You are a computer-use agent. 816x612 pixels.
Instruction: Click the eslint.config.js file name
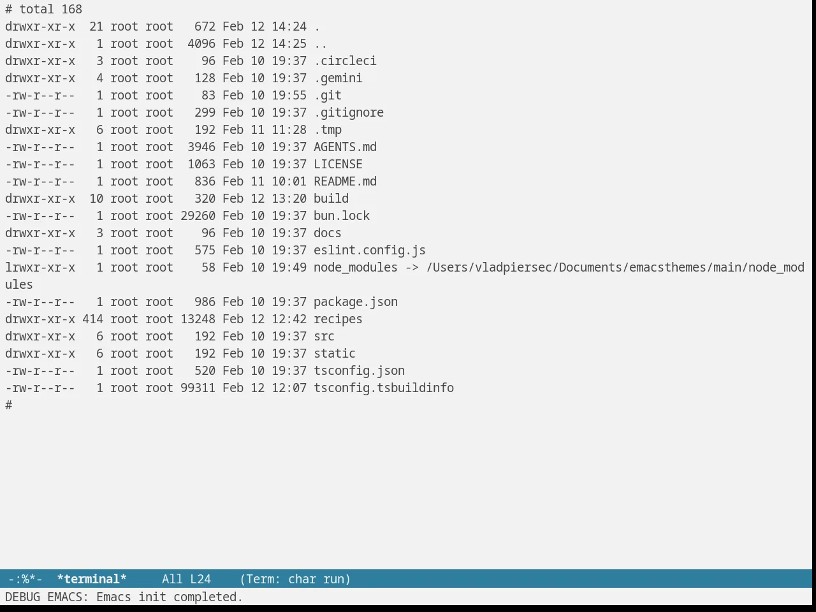click(370, 250)
